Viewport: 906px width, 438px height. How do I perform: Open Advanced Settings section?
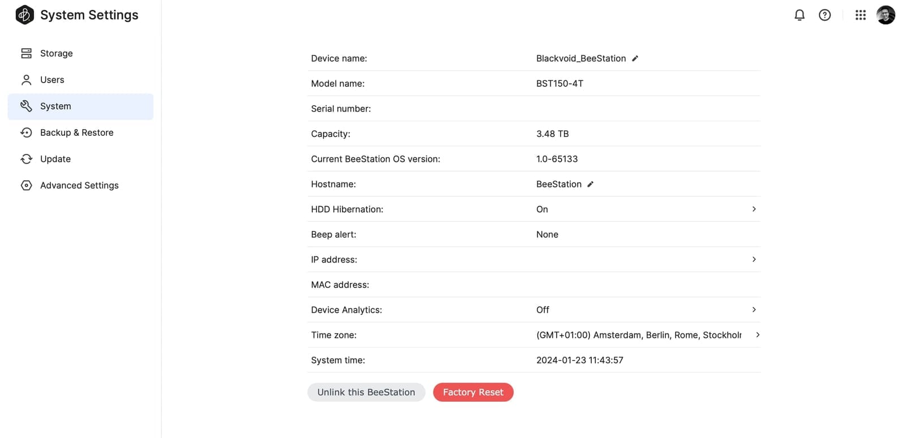tap(80, 186)
